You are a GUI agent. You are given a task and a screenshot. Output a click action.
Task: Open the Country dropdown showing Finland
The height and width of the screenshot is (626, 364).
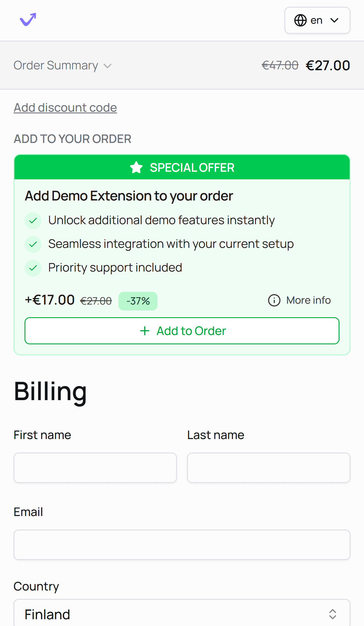point(182,614)
